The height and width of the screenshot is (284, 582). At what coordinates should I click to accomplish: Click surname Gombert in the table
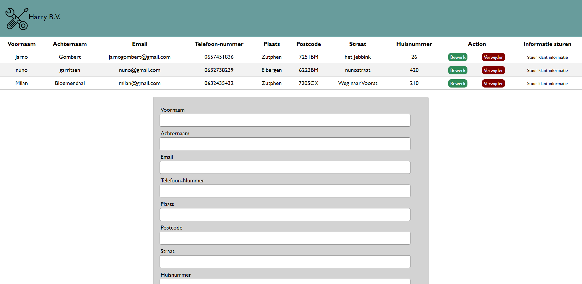[70, 57]
